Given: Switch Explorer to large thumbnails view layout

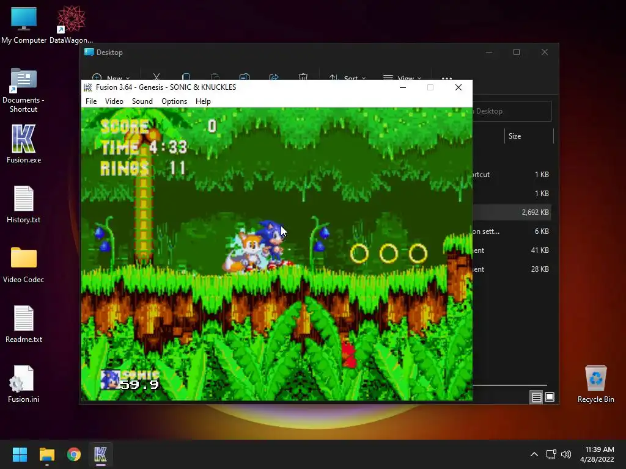Looking at the screenshot, I should [x=550, y=397].
